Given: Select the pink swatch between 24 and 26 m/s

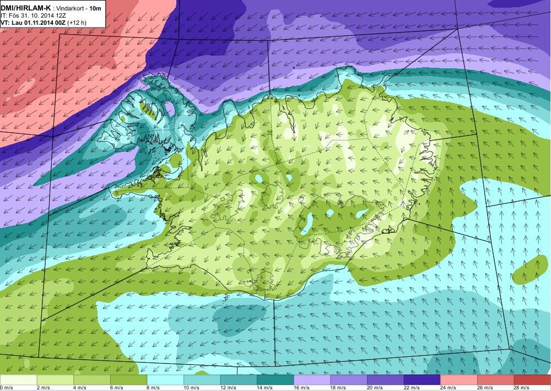Looking at the screenshot, I should (x=459, y=380).
